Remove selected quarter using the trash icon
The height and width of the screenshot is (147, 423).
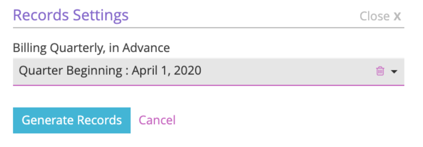pos(380,71)
